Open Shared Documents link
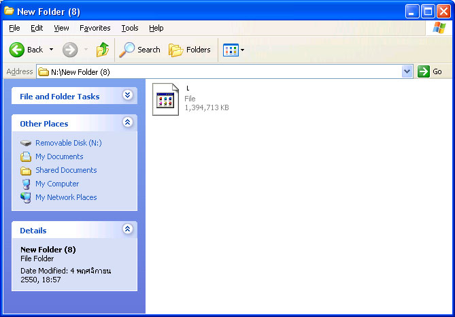 pyautogui.click(x=66, y=170)
